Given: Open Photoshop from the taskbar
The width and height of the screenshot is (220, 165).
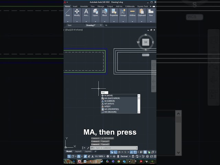Looking at the screenshot, I should coord(74,161).
